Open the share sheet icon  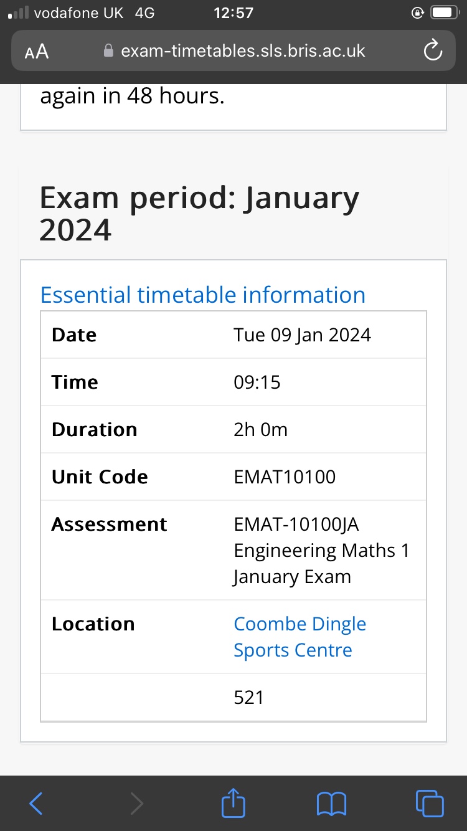coord(233,801)
